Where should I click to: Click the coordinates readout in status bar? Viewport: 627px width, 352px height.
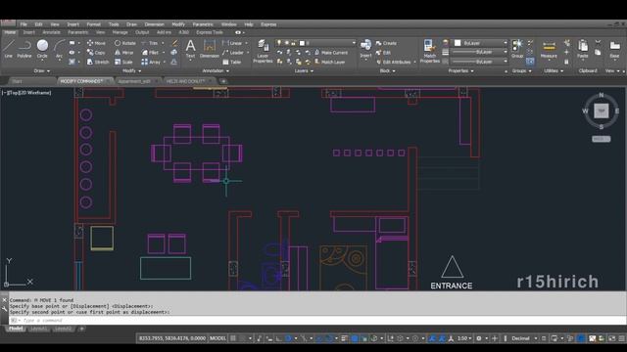[x=172, y=338]
